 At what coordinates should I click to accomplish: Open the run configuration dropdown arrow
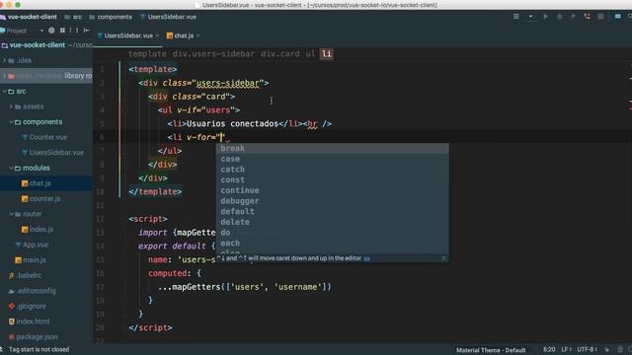[530, 17]
